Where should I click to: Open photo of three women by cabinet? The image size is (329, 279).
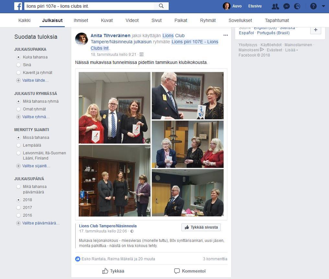(x=115, y=181)
